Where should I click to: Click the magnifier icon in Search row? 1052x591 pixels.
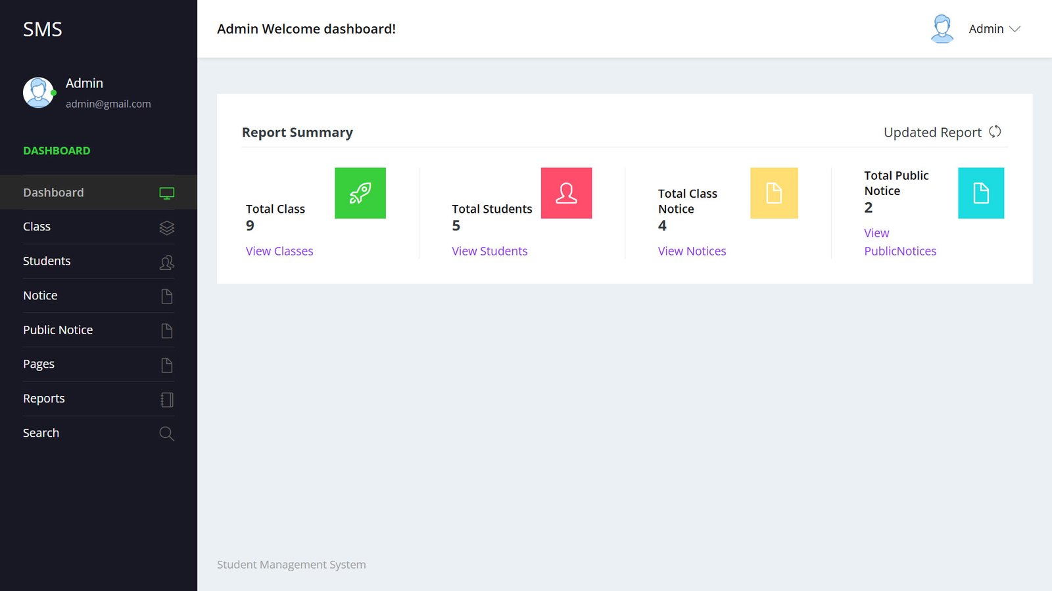point(167,433)
